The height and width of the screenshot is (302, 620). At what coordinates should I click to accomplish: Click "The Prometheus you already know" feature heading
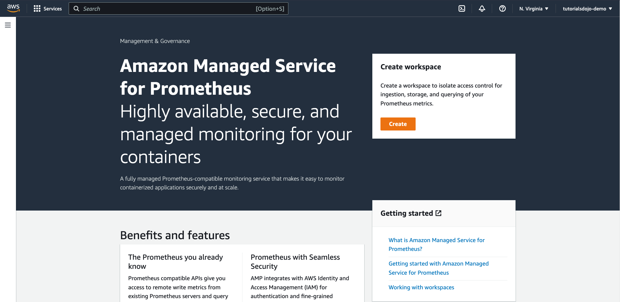tap(175, 262)
